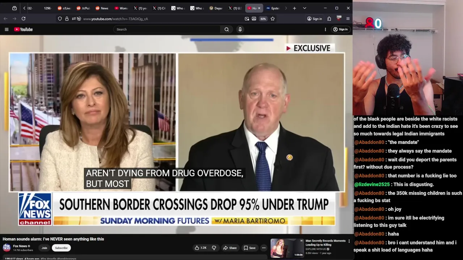Reload the current page
Viewport: 463px width, 260px height.
[24, 18]
